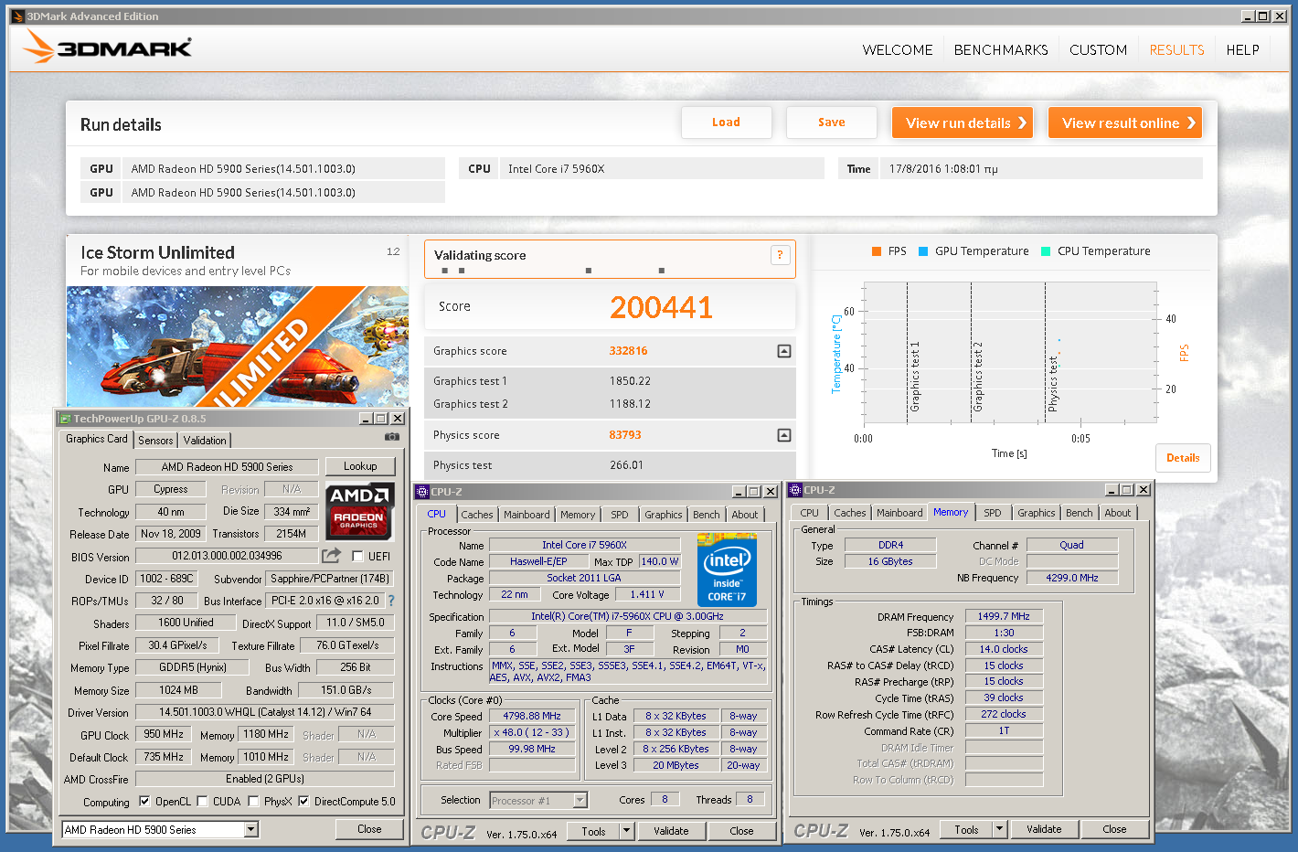Switch to the Validation tab in GPU-Z
Screen dimensions: 1298x852
point(205,441)
